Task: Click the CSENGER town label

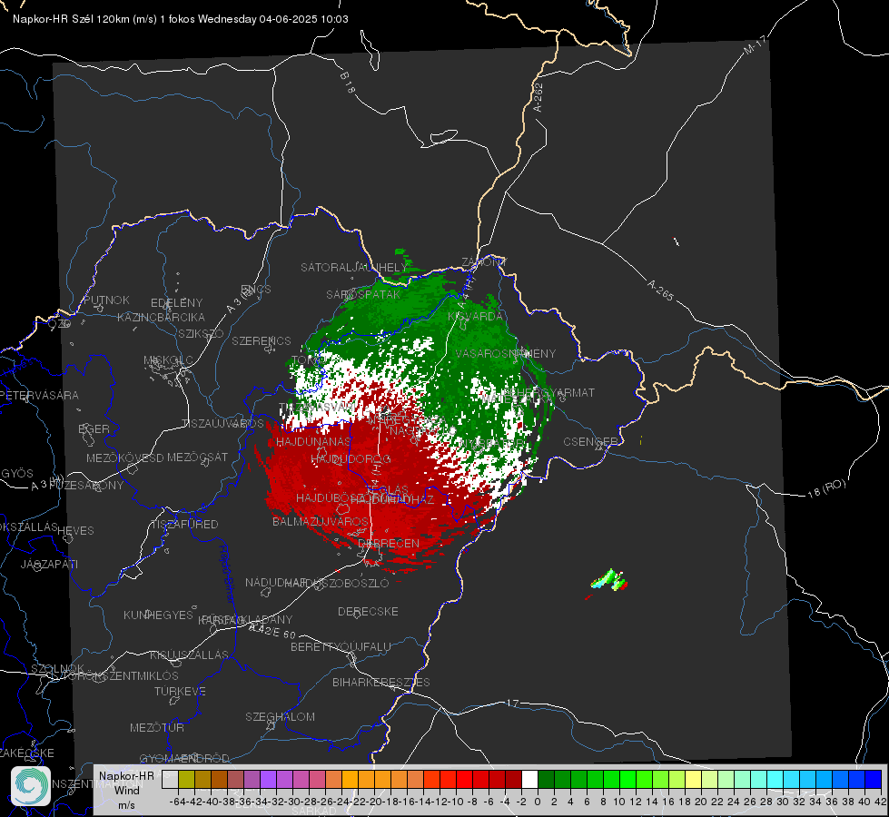Action: 591,441
